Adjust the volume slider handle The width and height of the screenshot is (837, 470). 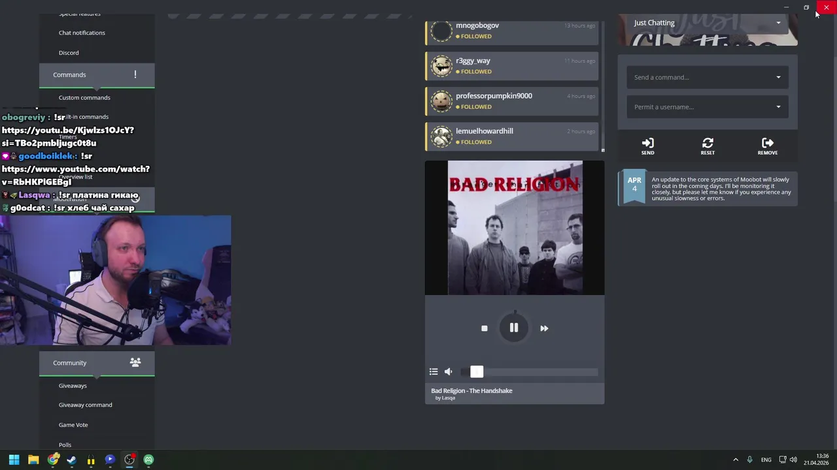pos(477,371)
